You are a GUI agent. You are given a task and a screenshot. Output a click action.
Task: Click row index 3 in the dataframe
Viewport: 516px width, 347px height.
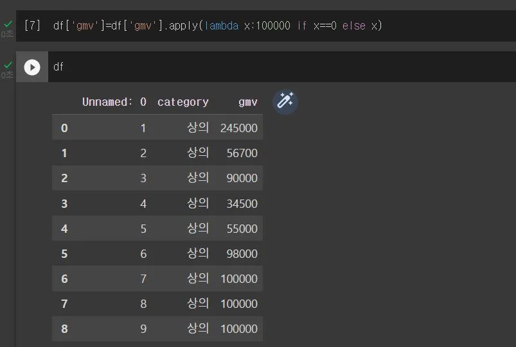(x=64, y=204)
